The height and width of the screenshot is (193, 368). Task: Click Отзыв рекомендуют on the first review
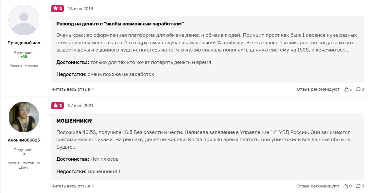pos(318,89)
